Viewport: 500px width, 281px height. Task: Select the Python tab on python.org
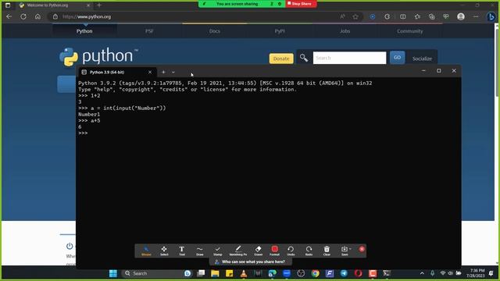[84, 31]
